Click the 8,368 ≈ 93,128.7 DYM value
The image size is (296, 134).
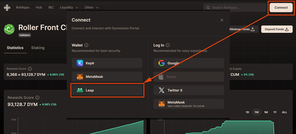pos(26,75)
